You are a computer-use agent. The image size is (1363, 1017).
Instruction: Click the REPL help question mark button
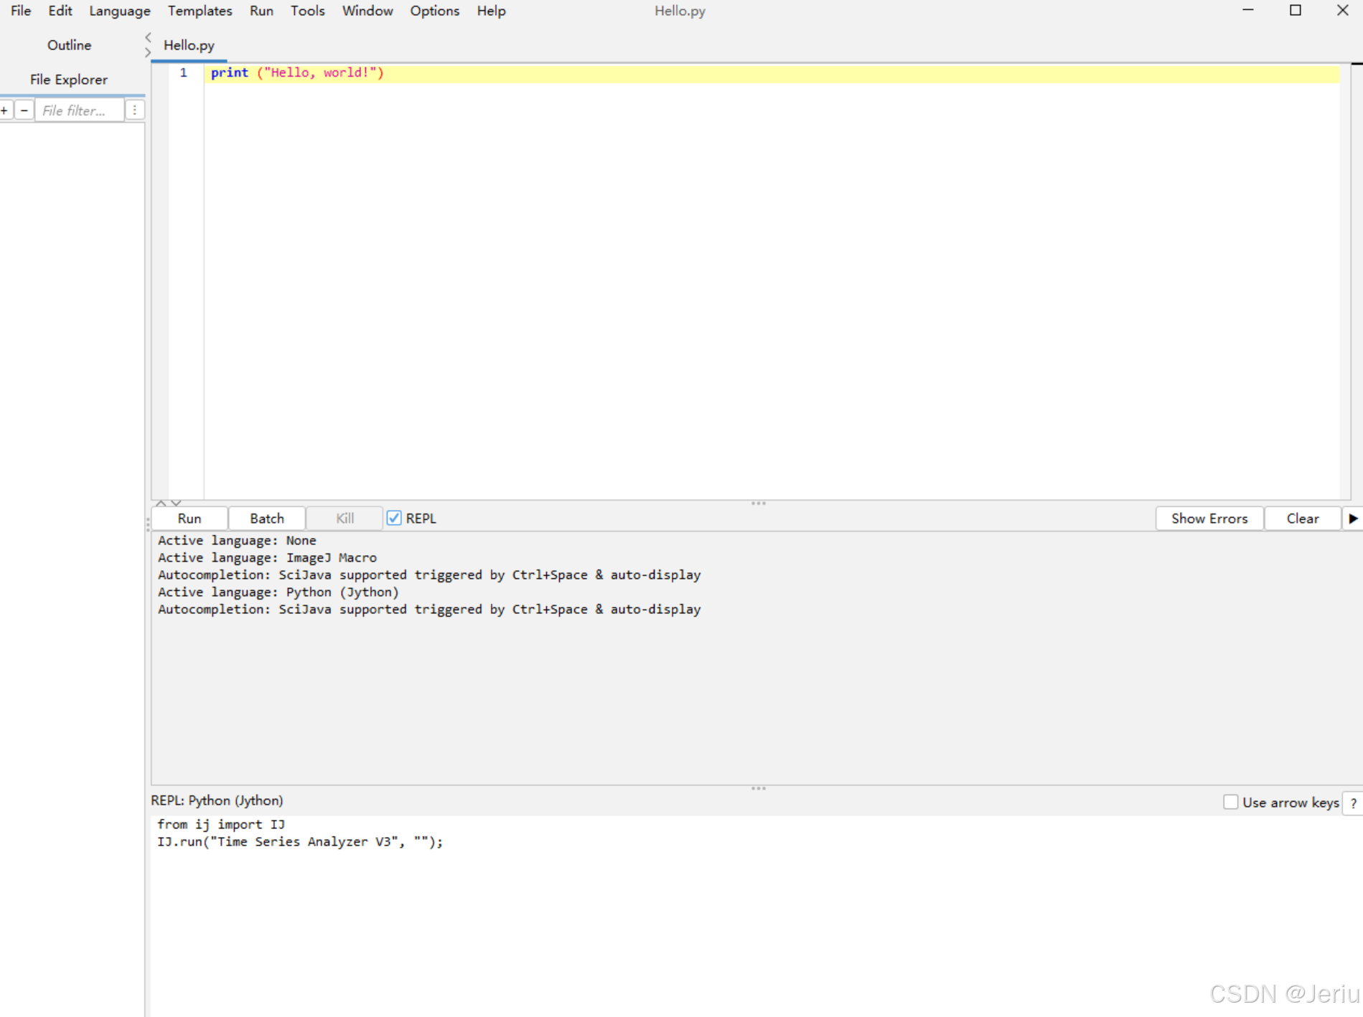coord(1353,803)
